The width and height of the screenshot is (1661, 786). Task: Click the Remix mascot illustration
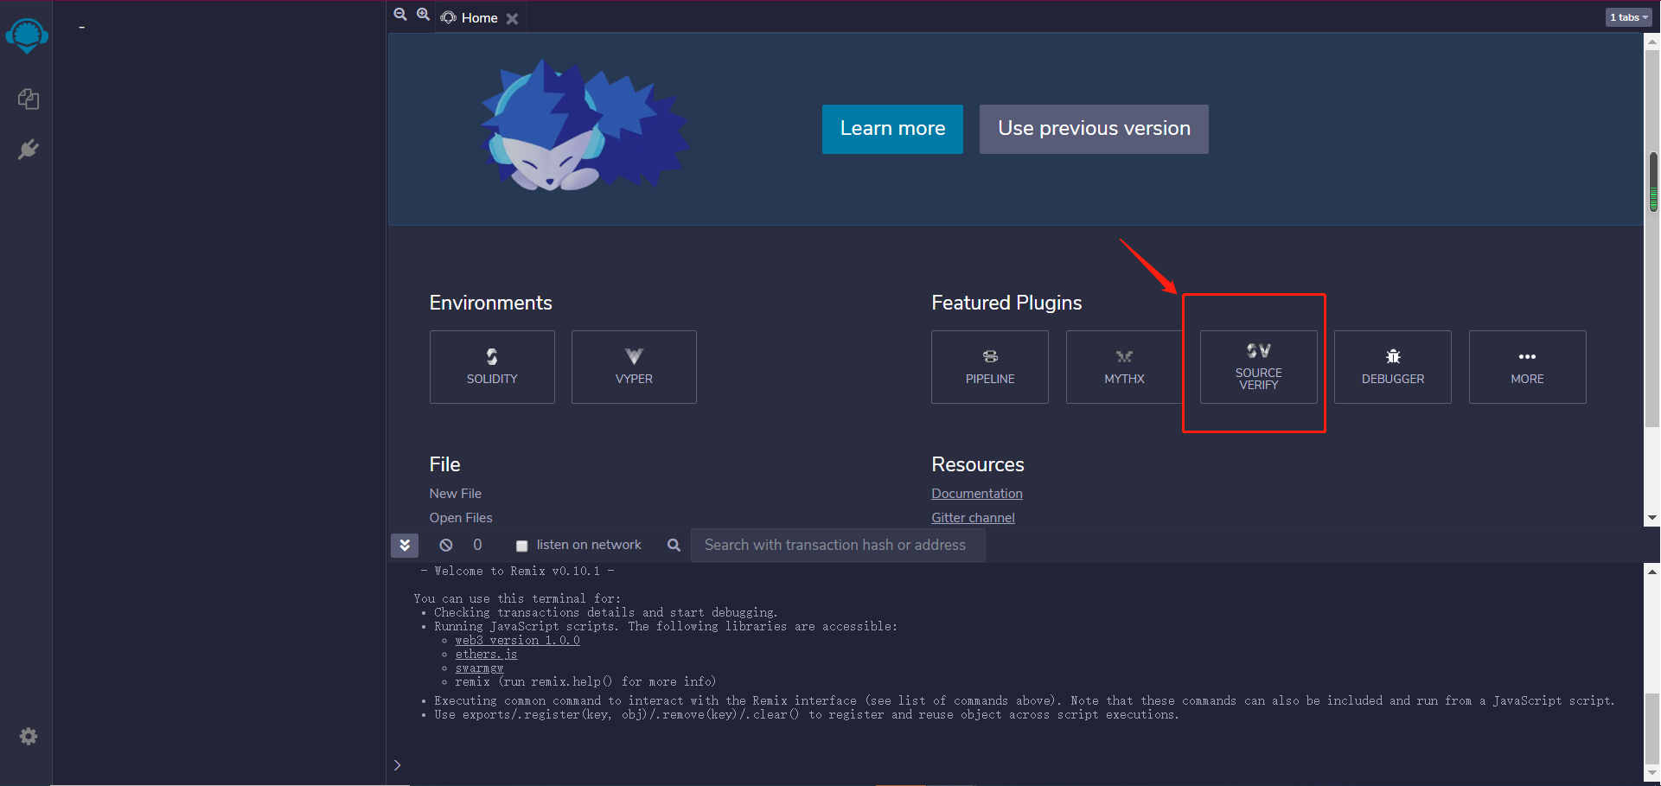(585, 125)
